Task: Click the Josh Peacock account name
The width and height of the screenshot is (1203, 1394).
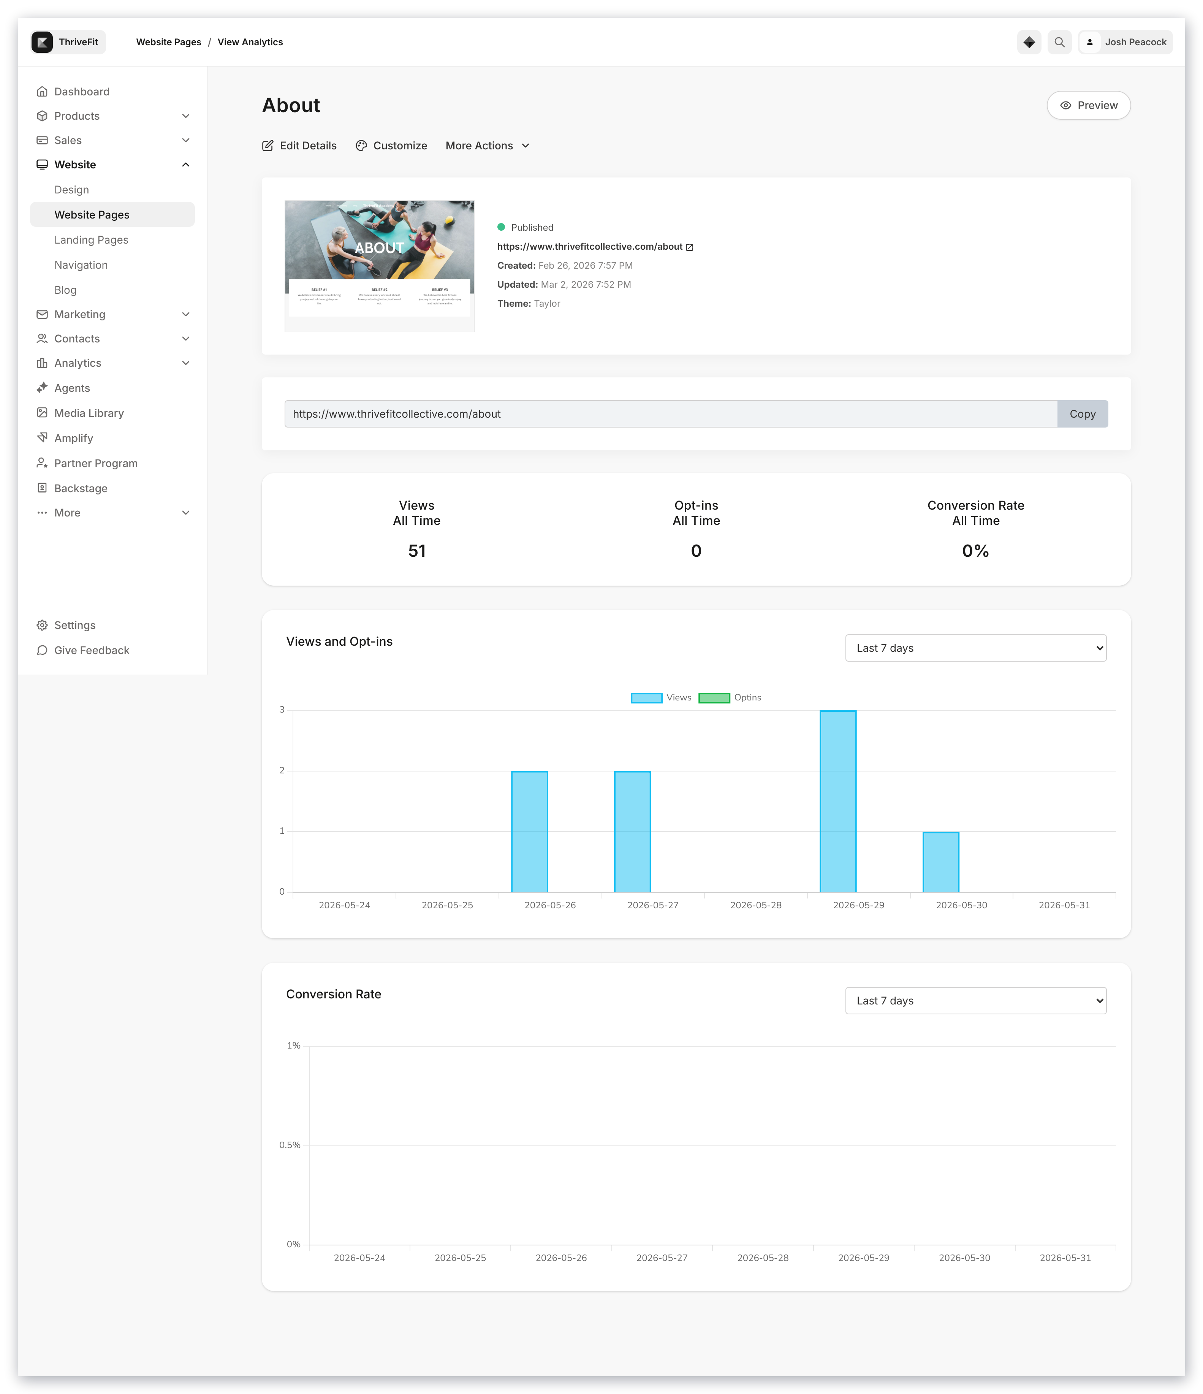Action: (x=1136, y=42)
